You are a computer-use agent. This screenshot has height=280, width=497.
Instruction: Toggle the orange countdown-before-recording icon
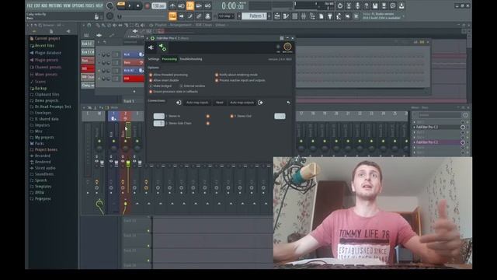(x=189, y=5)
